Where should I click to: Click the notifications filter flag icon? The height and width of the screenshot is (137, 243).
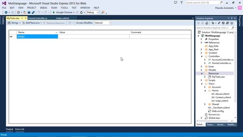click(x=181, y=3)
